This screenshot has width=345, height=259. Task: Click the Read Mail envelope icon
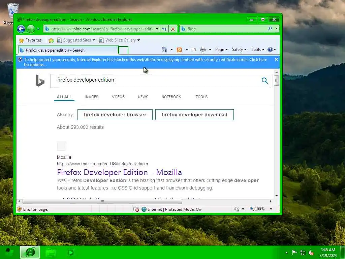(x=193, y=50)
